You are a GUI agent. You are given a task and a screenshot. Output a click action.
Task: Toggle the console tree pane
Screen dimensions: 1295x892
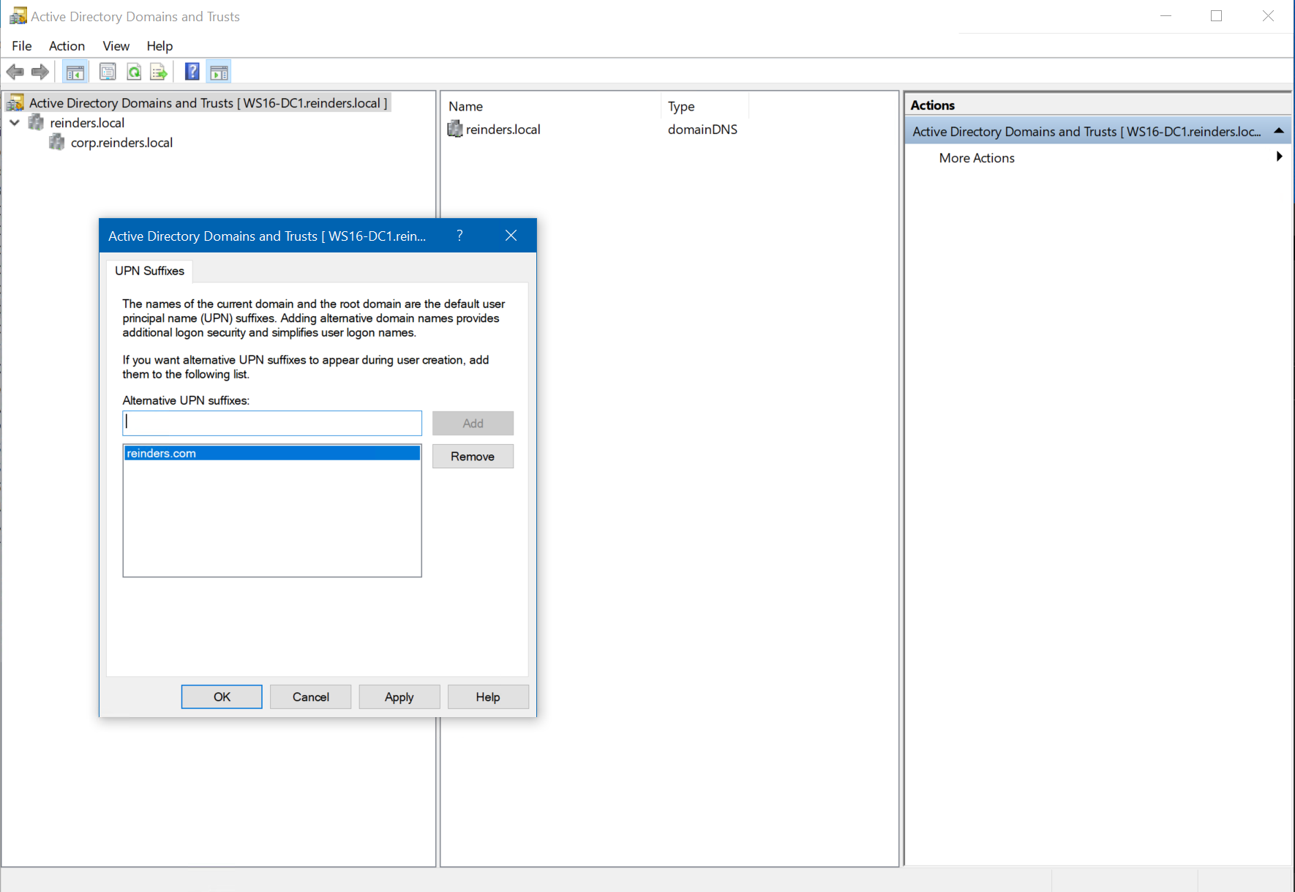pyautogui.click(x=75, y=71)
